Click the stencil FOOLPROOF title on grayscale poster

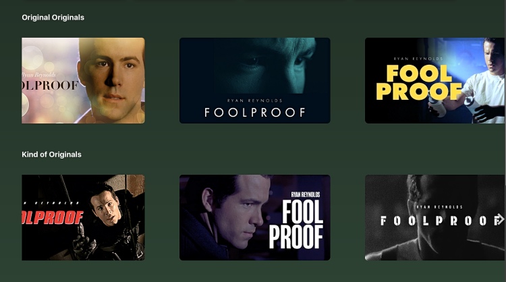(x=439, y=221)
